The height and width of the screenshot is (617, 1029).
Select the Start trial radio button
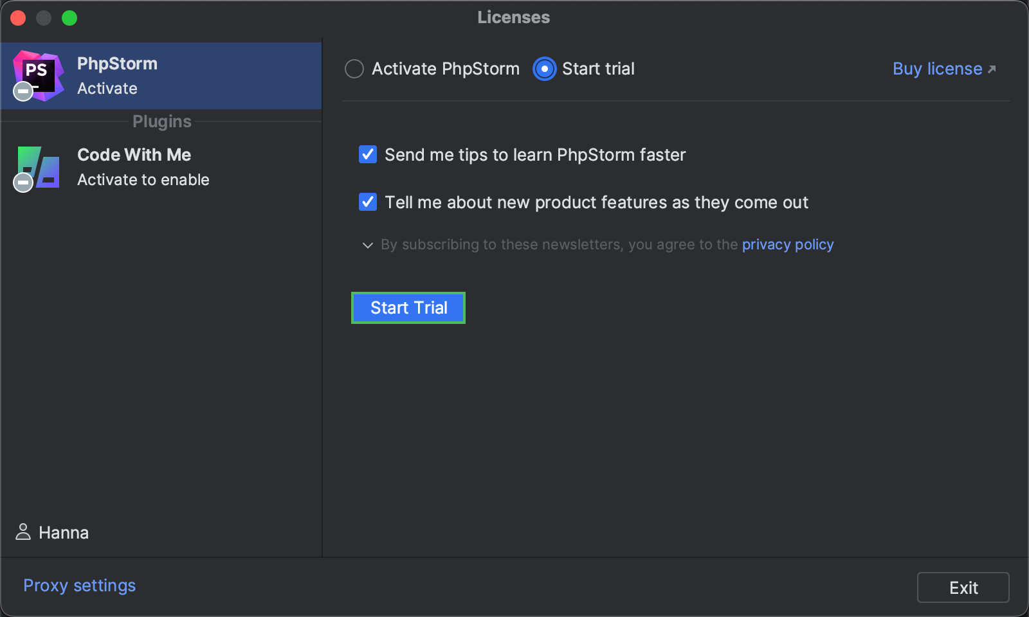[x=543, y=69]
